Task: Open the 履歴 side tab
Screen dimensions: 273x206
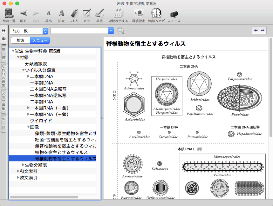Action: click(4, 53)
